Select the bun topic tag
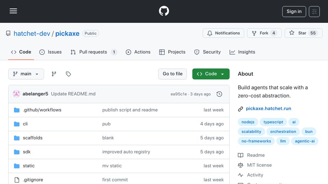 pos(309,132)
